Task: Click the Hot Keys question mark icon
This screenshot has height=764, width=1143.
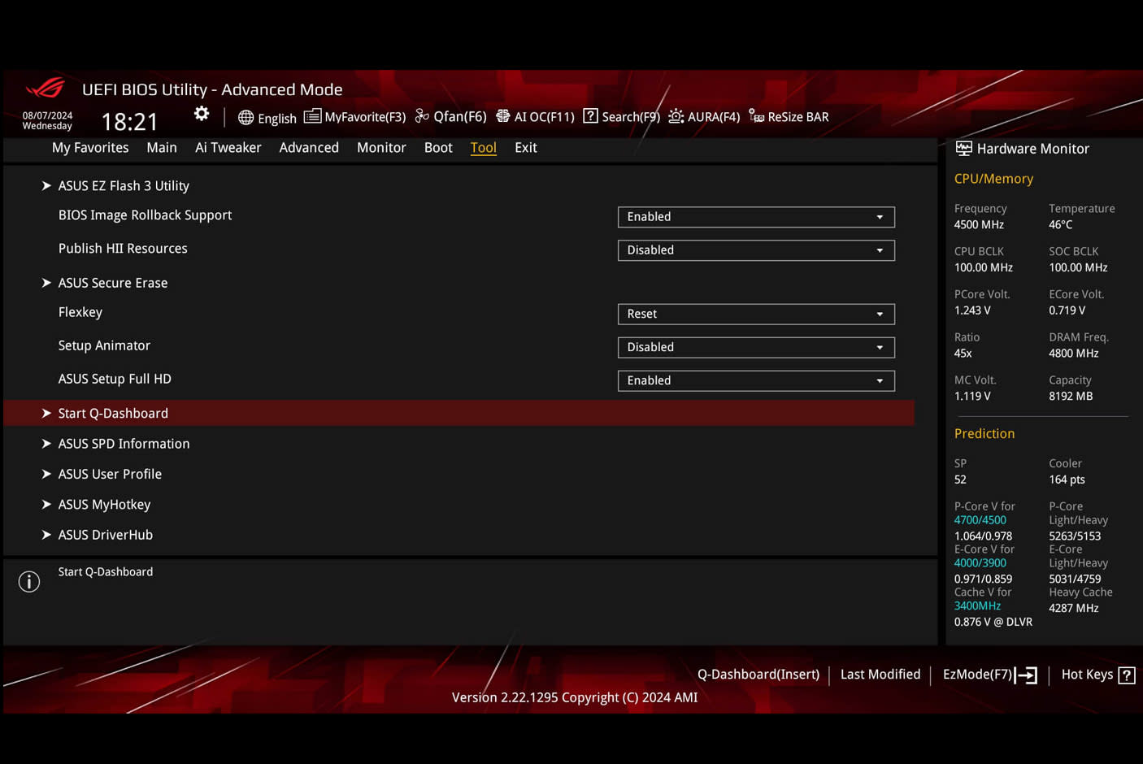Action: click(x=1126, y=675)
